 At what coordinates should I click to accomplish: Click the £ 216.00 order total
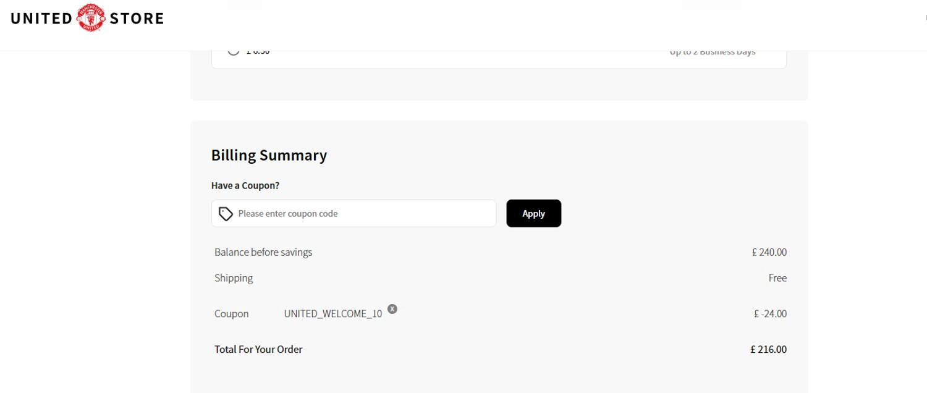(x=768, y=349)
